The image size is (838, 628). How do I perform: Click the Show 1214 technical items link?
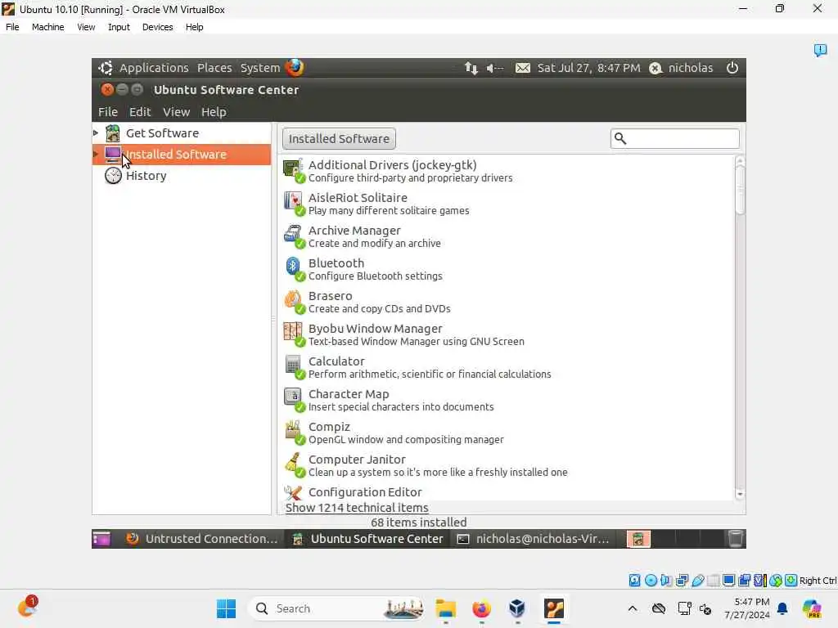(357, 508)
